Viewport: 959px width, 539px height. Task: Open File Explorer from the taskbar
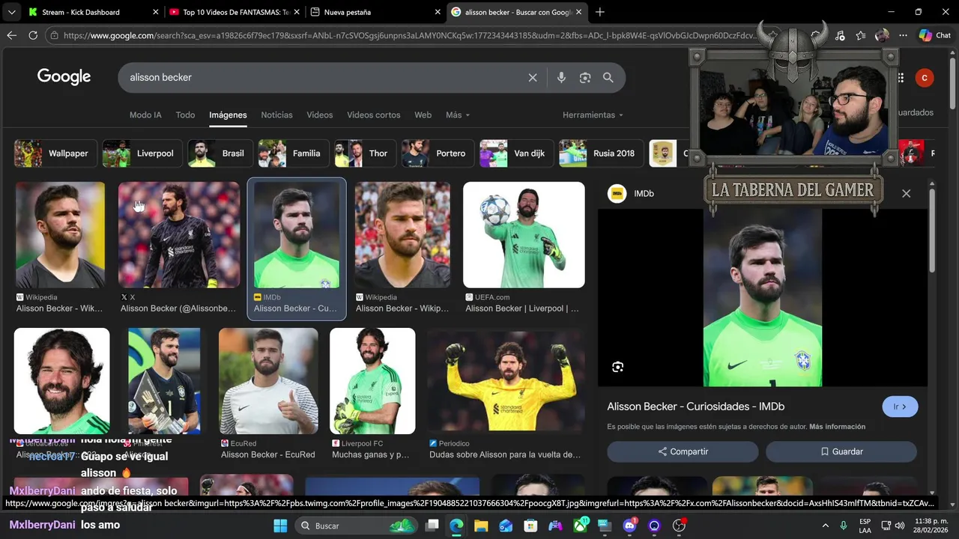coord(481,526)
